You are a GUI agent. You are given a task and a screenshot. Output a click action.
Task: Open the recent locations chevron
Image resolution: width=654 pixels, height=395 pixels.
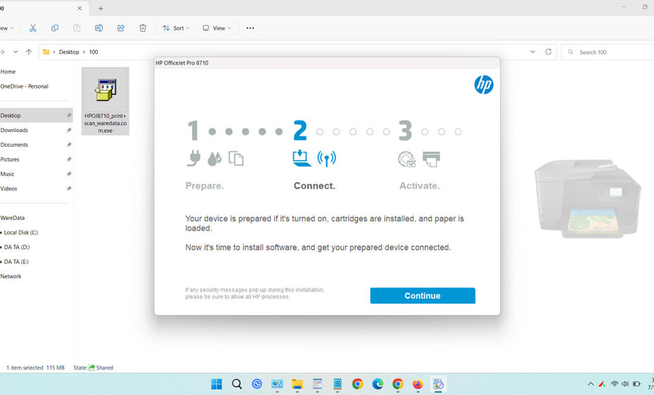(x=15, y=52)
